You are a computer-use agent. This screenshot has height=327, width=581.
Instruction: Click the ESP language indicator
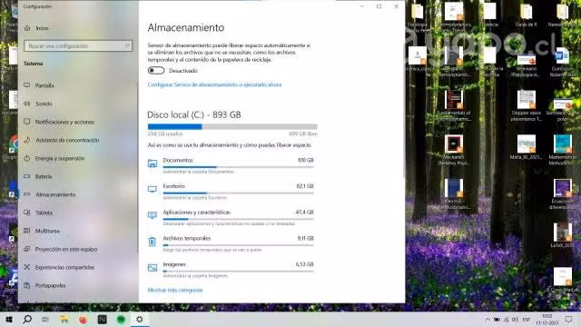point(527,320)
